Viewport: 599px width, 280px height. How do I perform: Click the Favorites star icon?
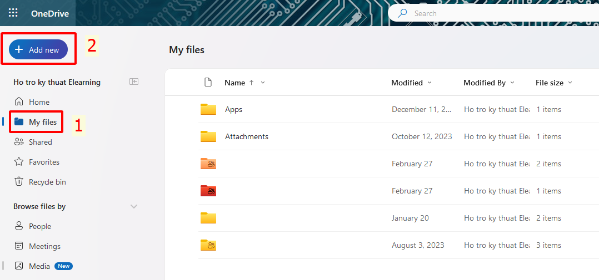pyautogui.click(x=19, y=162)
